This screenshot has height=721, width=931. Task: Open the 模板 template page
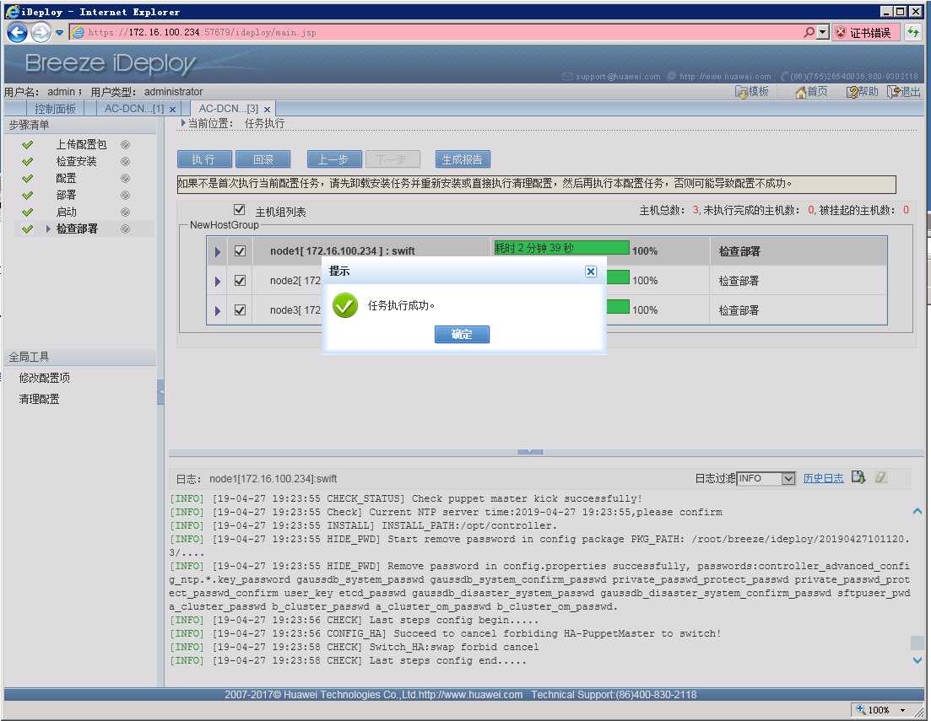coord(752,91)
